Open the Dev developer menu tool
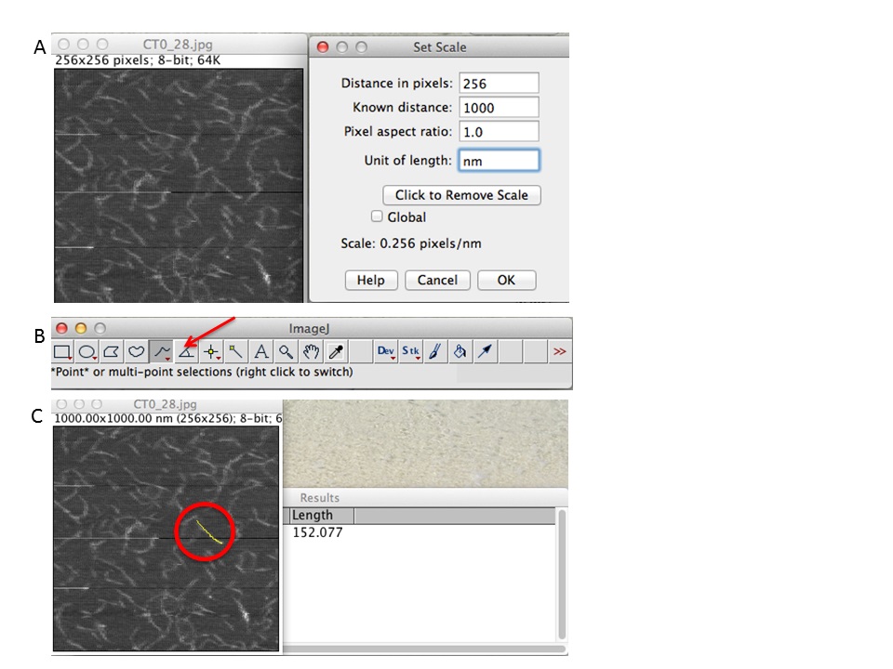 [x=385, y=351]
